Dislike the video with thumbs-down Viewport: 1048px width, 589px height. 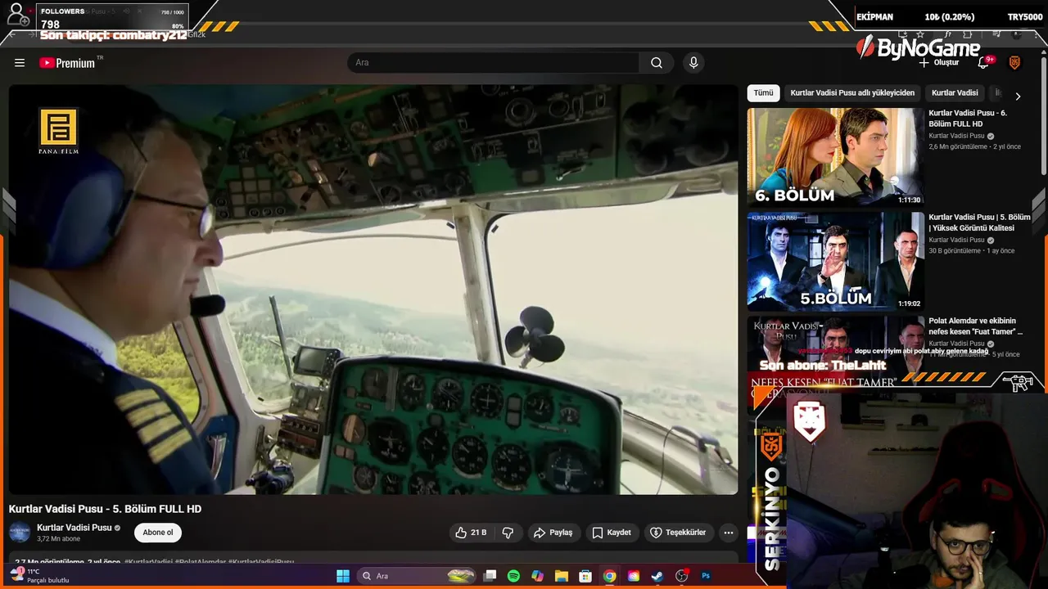[508, 533]
